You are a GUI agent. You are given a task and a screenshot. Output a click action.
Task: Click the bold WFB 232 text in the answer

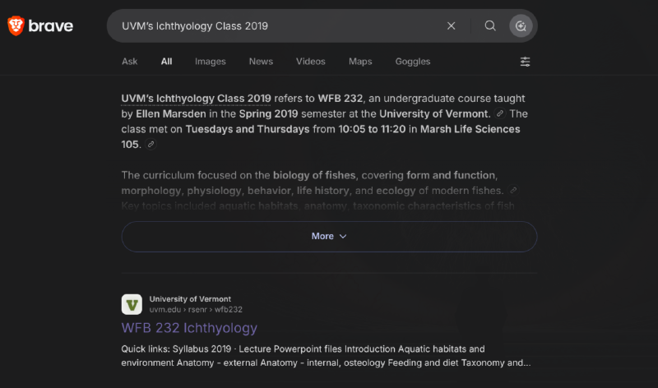(x=341, y=99)
